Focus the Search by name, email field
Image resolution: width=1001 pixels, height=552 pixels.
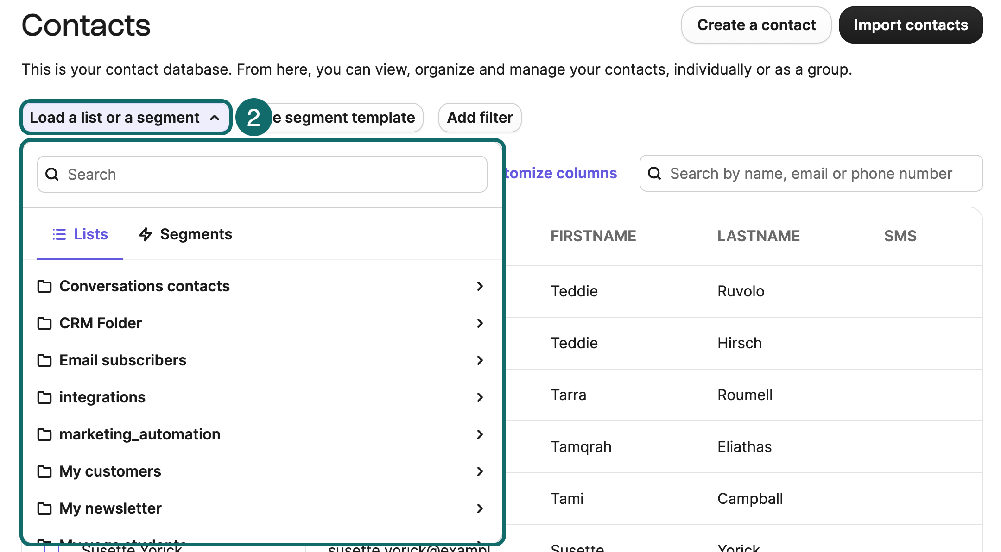point(811,173)
